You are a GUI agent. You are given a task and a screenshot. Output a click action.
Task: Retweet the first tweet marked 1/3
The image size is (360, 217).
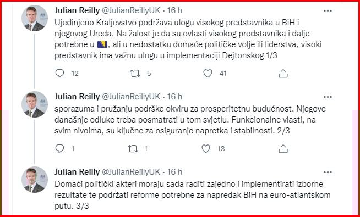coord(135,73)
